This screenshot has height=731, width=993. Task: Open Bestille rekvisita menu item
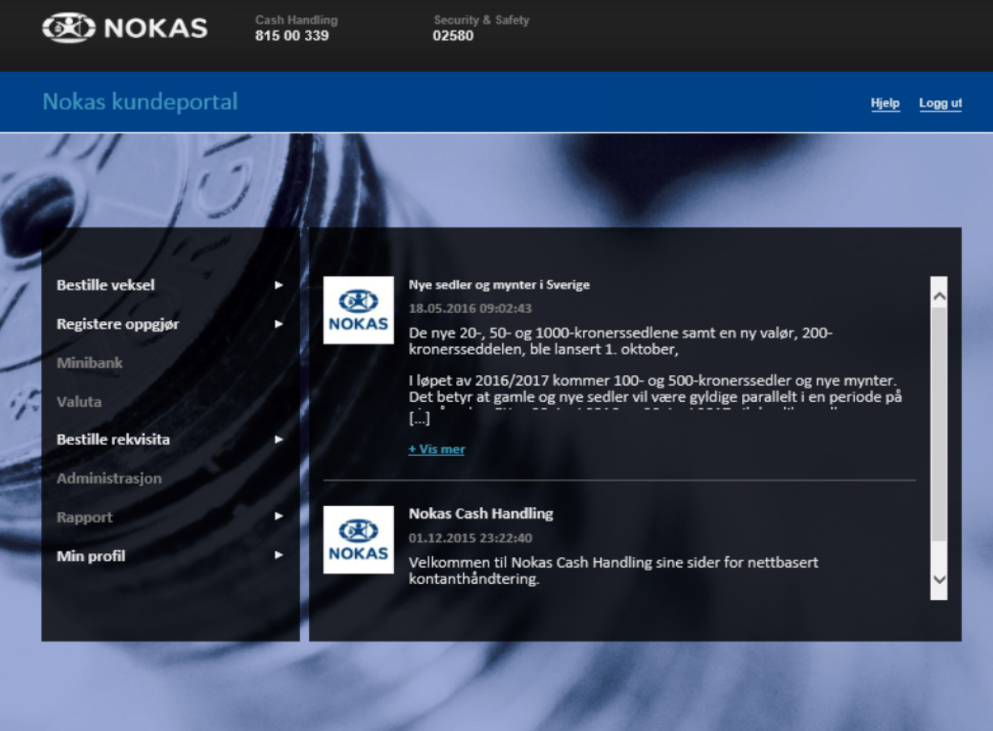click(x=113, y=440)
